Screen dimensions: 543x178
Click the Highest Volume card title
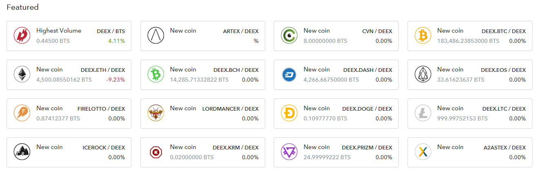click(x=59, y=31)
